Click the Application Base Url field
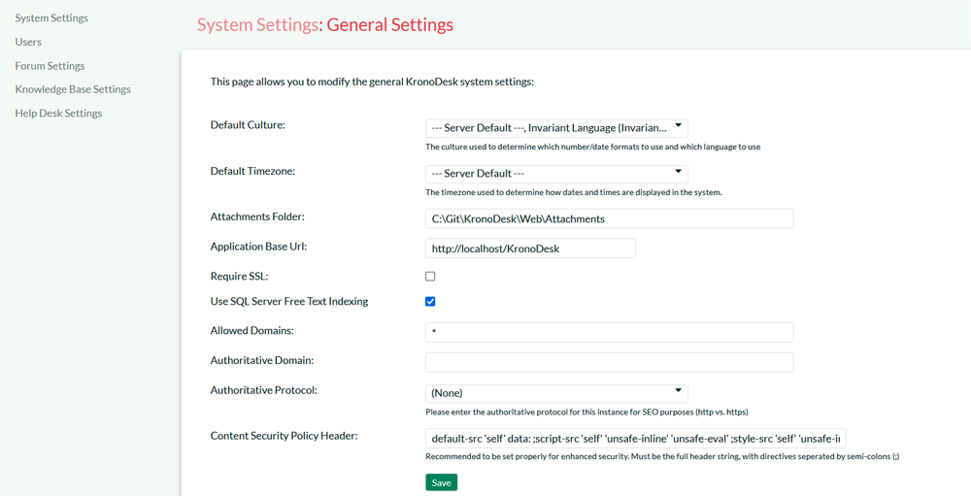This screenshot has height=496, width=971. (x=531, y=248)
